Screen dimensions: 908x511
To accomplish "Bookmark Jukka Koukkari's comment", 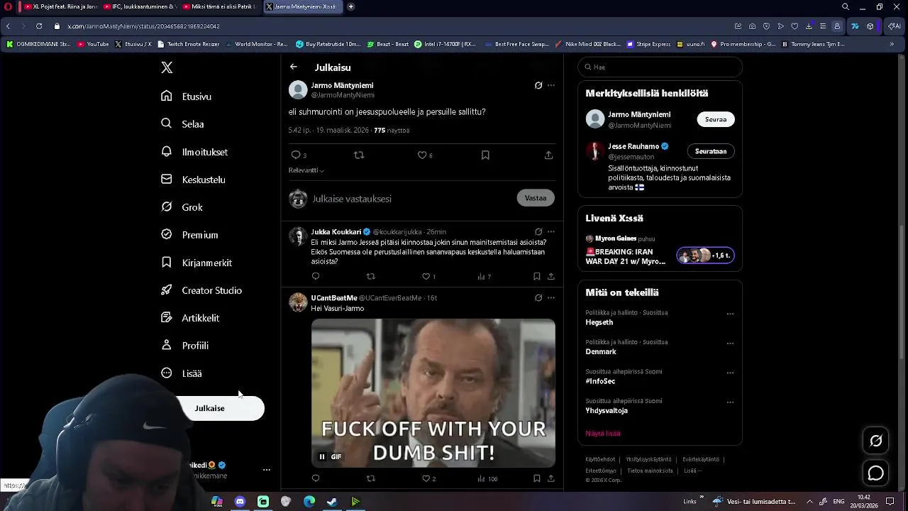I will [537, 276].
